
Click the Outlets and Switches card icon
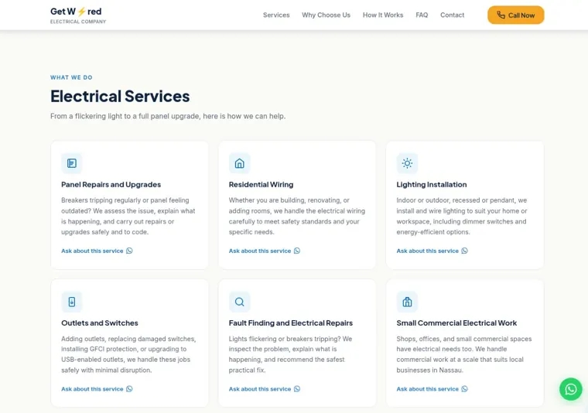pos(72,302)
